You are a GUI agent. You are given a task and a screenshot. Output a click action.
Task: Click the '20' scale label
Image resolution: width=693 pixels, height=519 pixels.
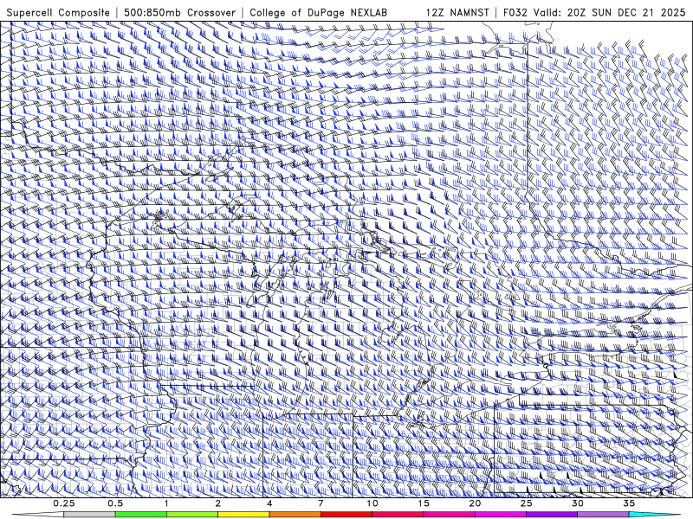click(475, 503)
